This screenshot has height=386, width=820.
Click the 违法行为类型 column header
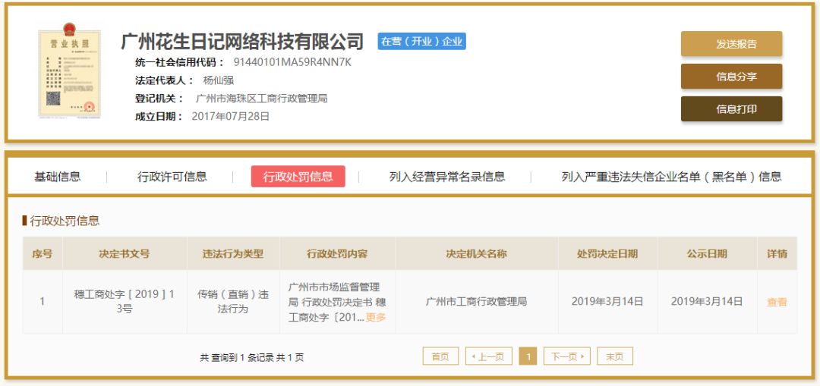click(x=233, y=253)
